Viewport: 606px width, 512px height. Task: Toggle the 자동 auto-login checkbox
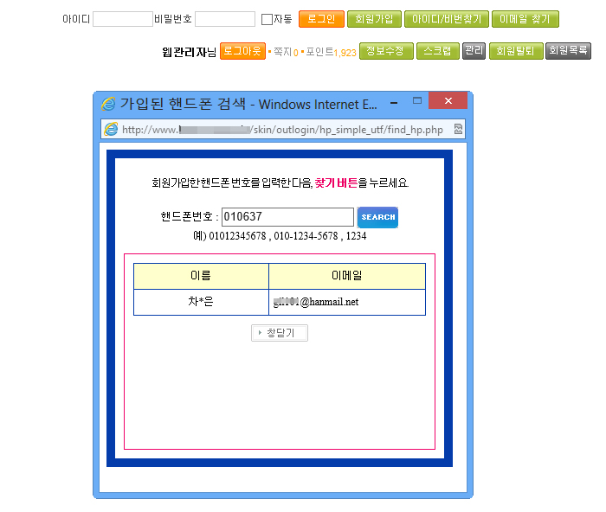267,19
